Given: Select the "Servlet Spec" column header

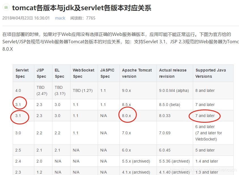Looking at the screenshot, I should click(23, 73).
